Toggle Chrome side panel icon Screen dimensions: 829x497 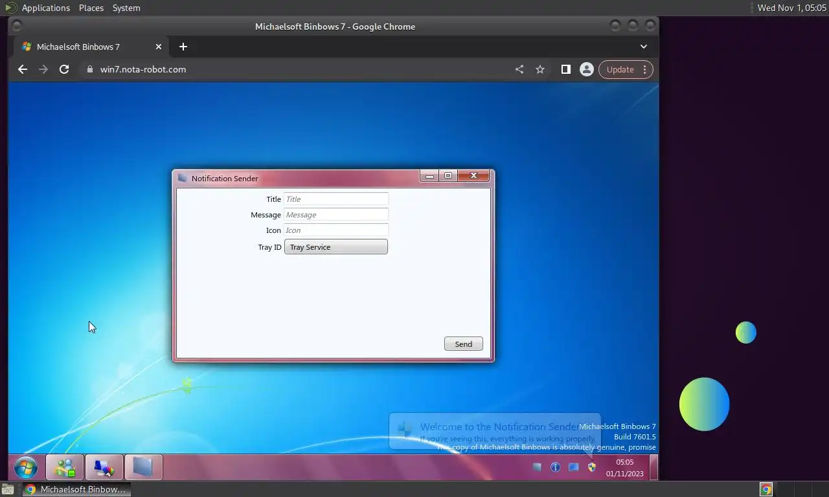click(566, 69)
